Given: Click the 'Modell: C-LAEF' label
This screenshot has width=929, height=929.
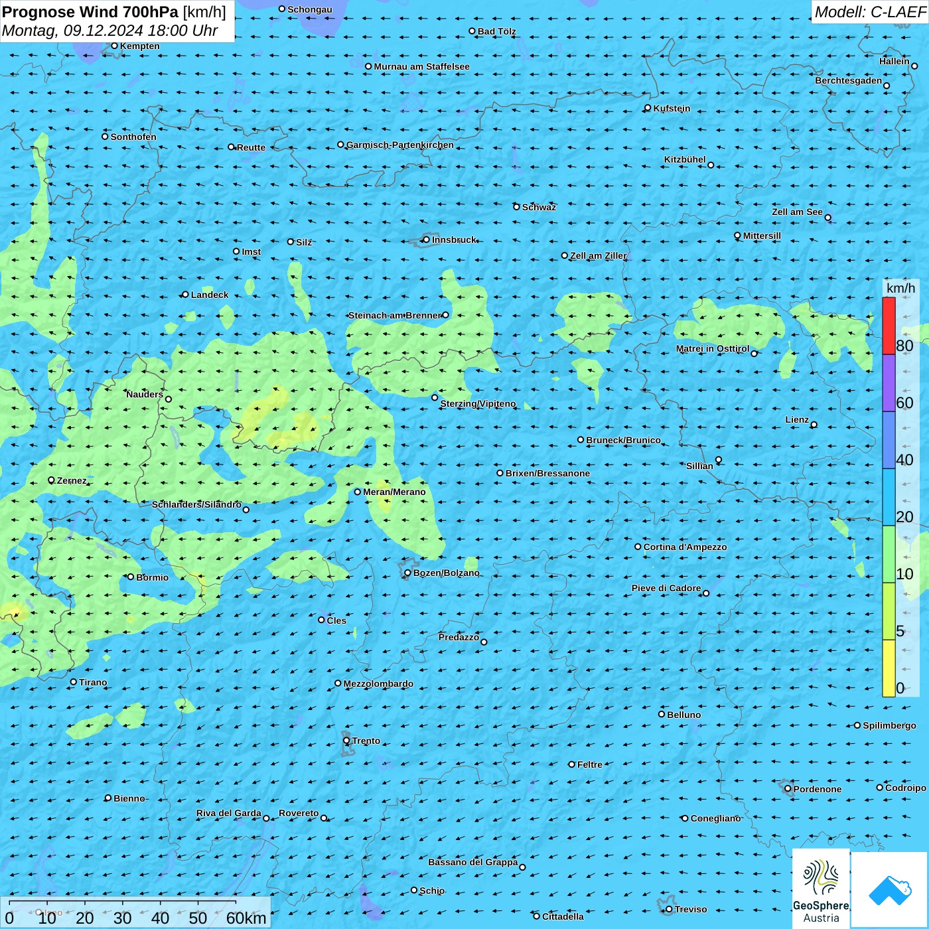Looking at the screenshot, I should [x=870, y=12].
